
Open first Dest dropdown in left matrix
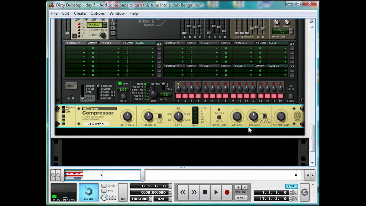tap(110, 48)
